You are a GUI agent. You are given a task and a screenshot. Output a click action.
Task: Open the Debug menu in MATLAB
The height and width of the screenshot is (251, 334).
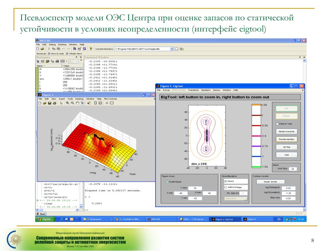tap(52, 44)
